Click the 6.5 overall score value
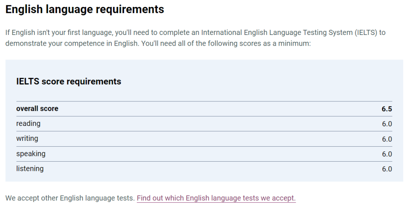The height and width of the screenshot is (210, 416). coord(387,109)
